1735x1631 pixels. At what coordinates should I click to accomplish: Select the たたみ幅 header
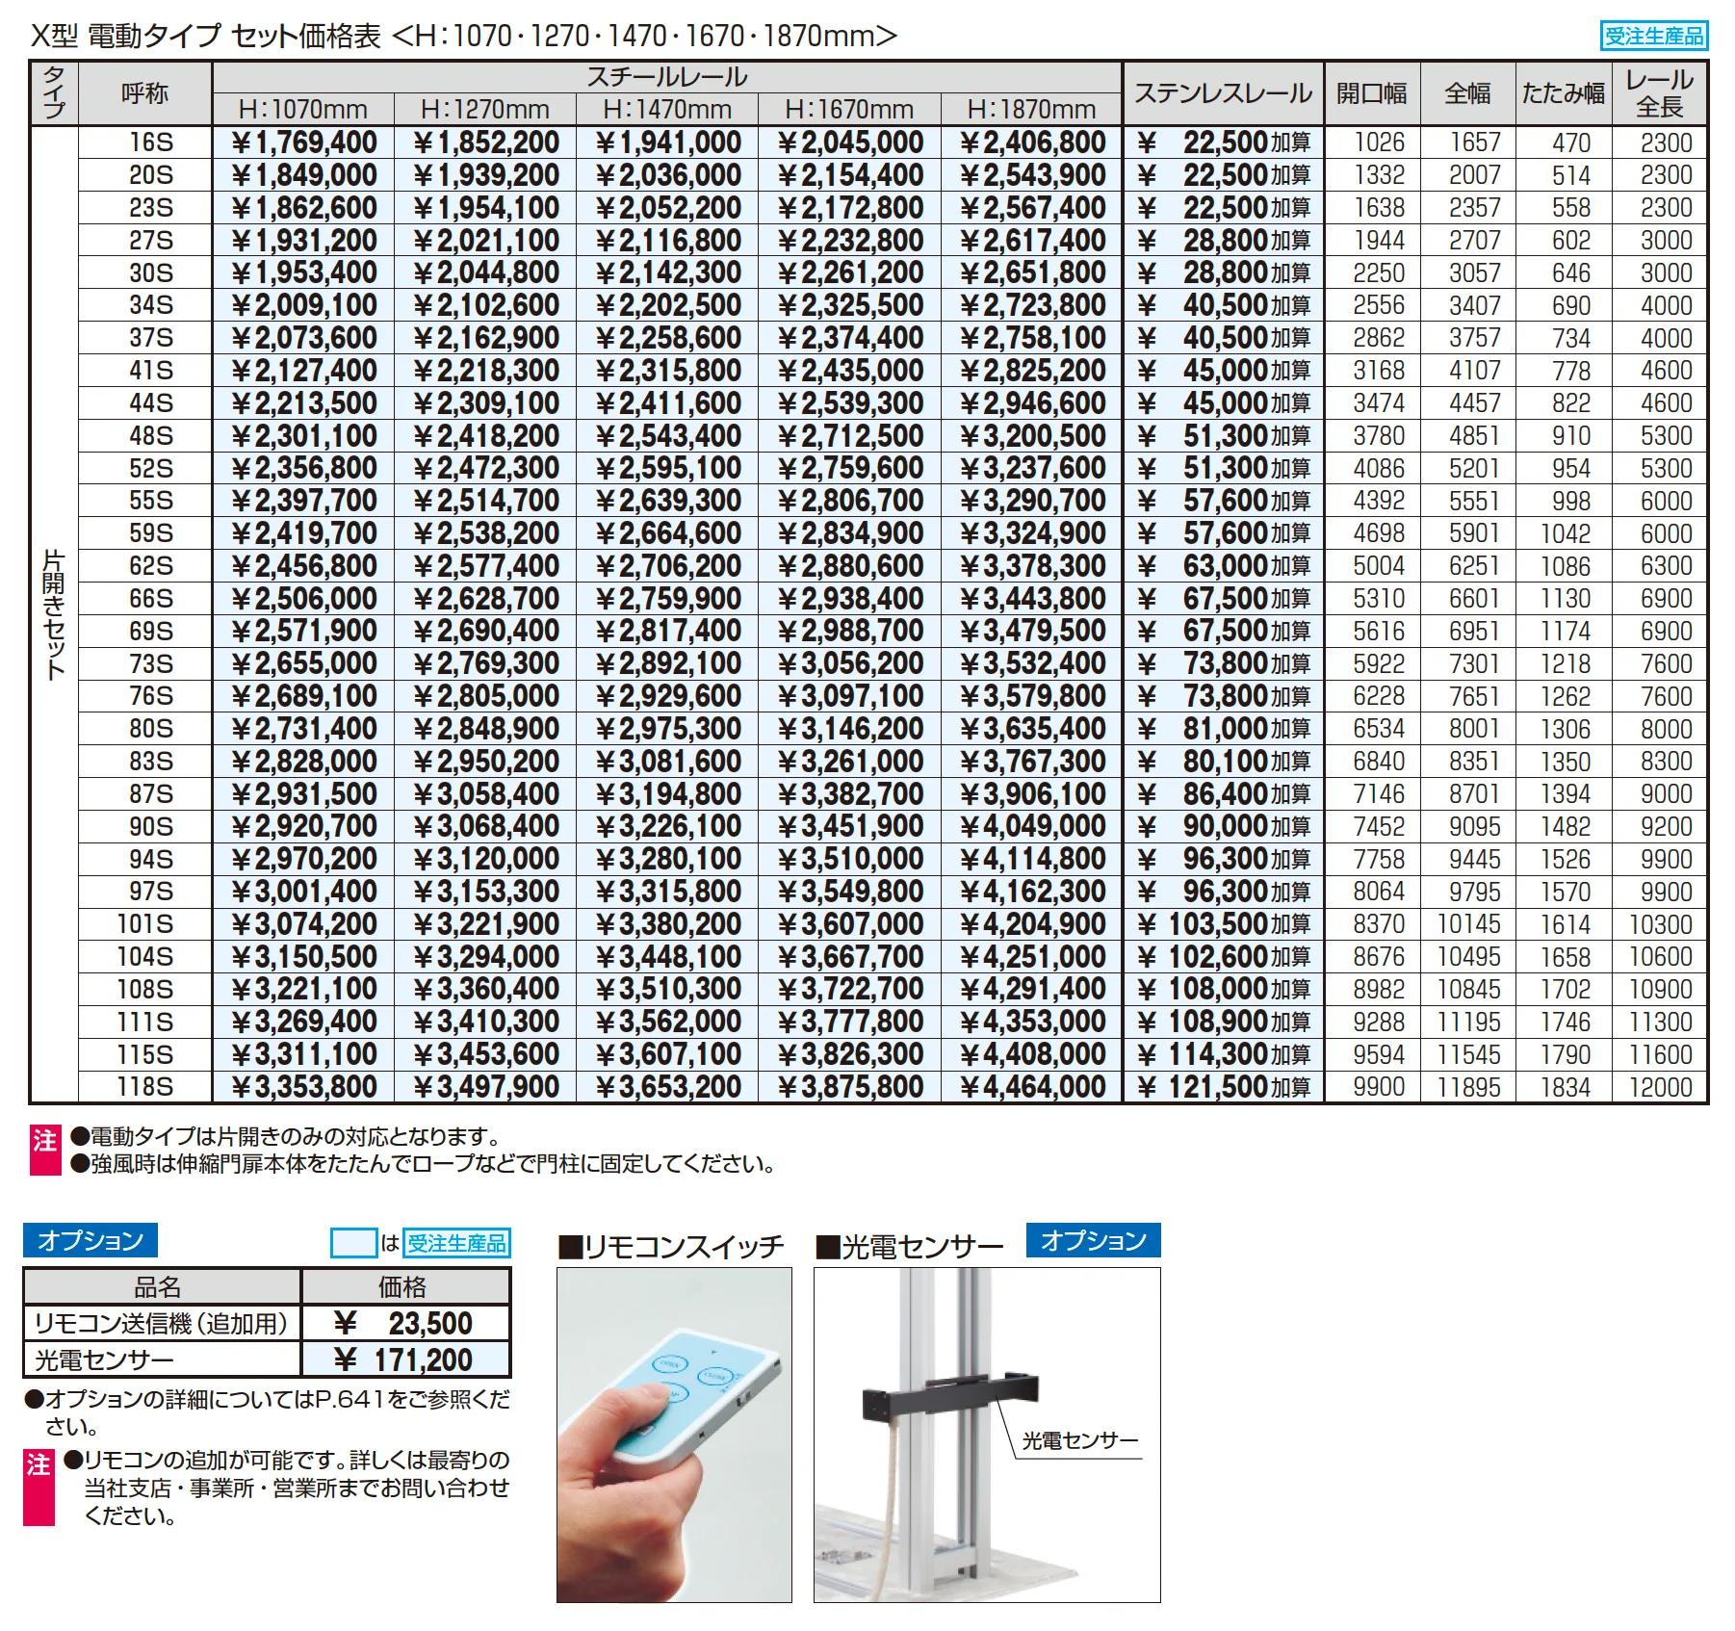pos(1563,93)
